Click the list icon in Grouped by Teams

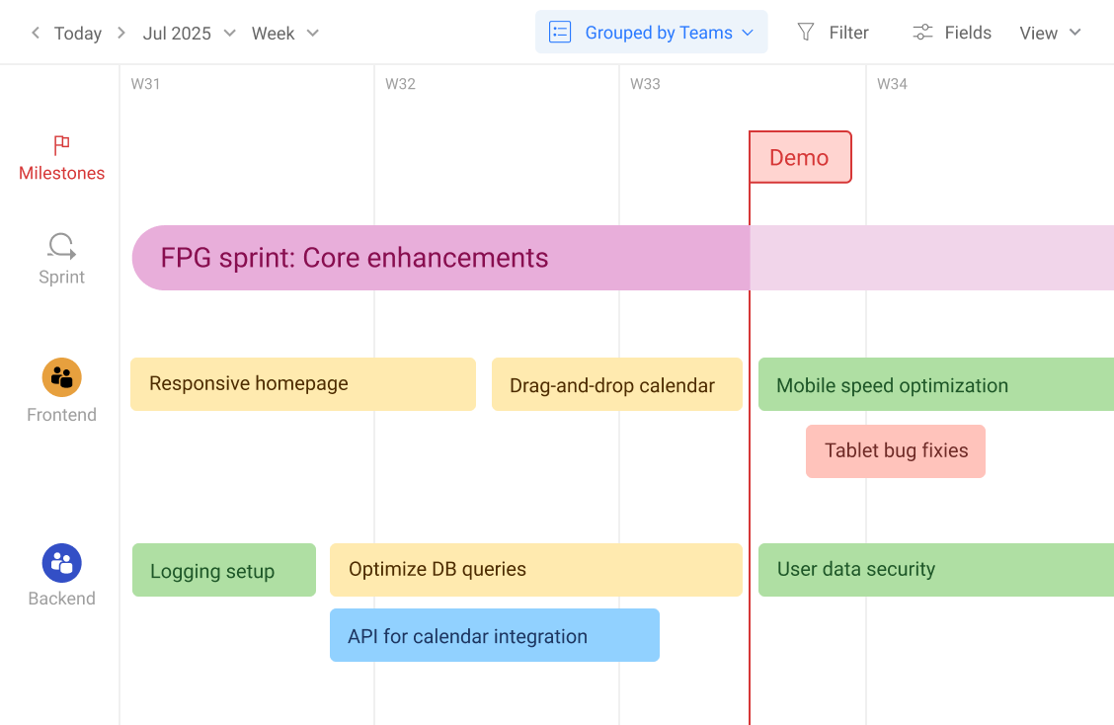[x=560, y=33]
